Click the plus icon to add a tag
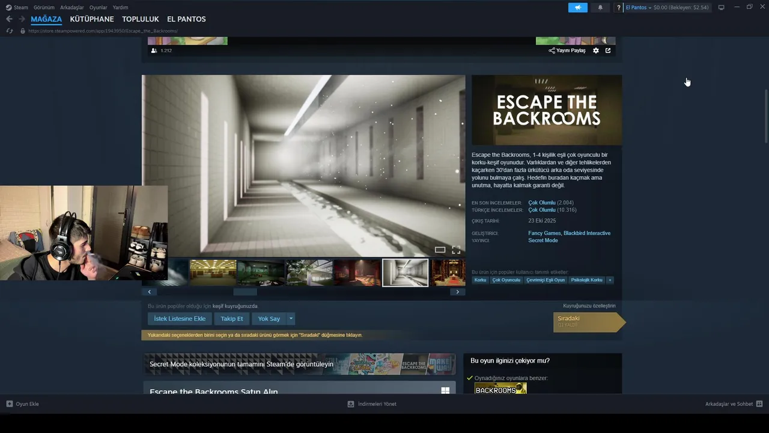This screenshot has height=433, width=769. coord(610,280)
